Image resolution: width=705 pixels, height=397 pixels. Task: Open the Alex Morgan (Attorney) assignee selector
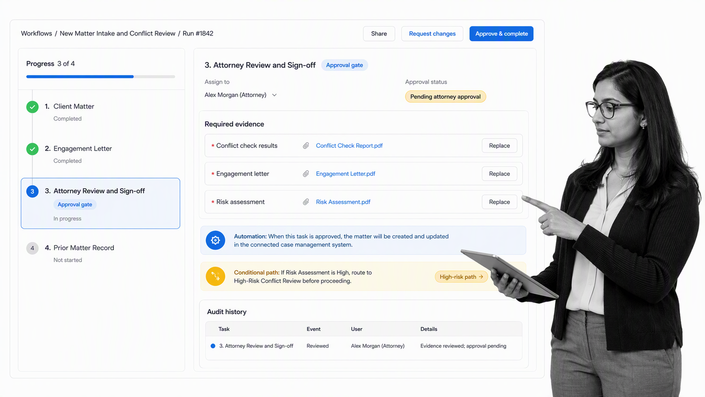pos(241,95)
